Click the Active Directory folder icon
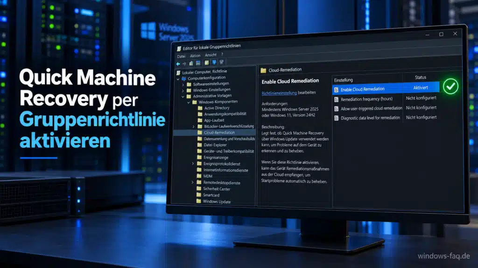 point(200,108)
